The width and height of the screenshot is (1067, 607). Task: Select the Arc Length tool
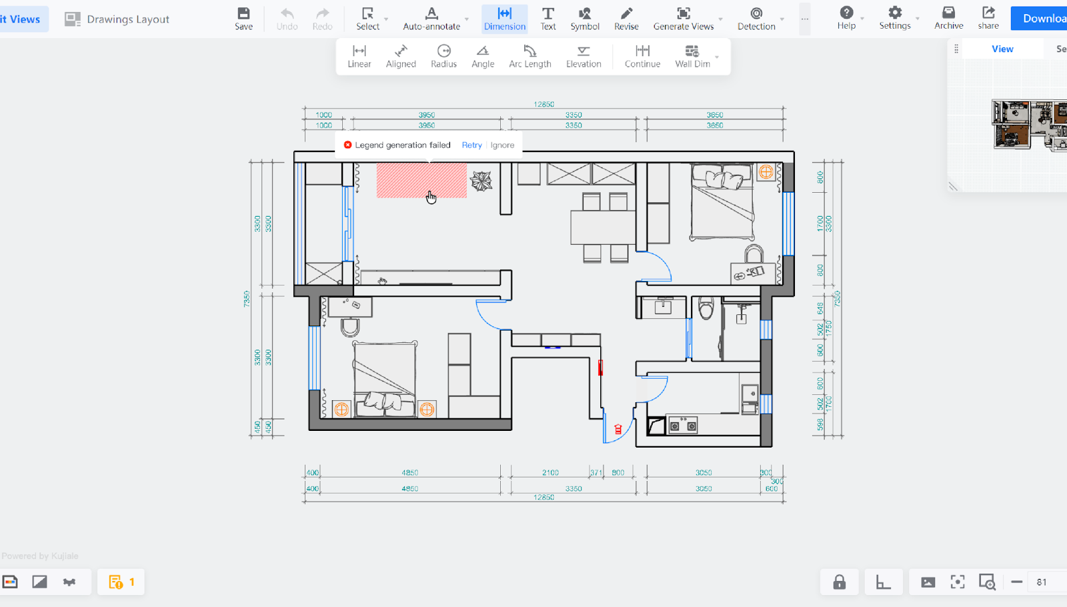[x=529, y=56]
